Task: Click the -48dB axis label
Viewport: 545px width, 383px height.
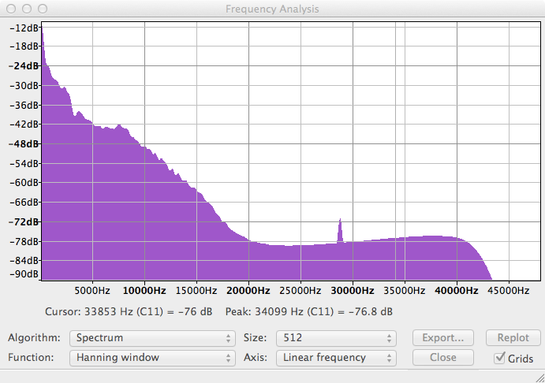Action: click(24, 143)
